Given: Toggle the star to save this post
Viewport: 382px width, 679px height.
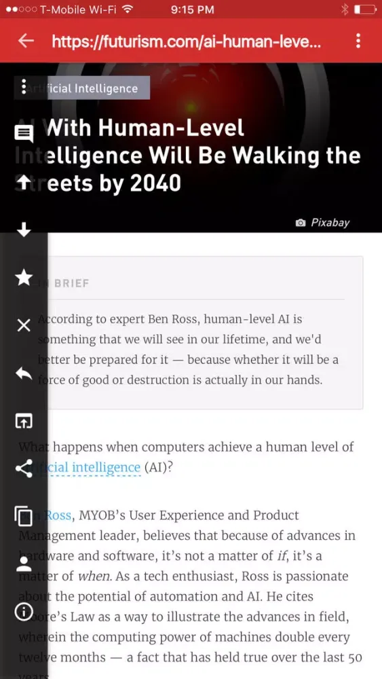Looking at the screenshot, I should (24, 277).
